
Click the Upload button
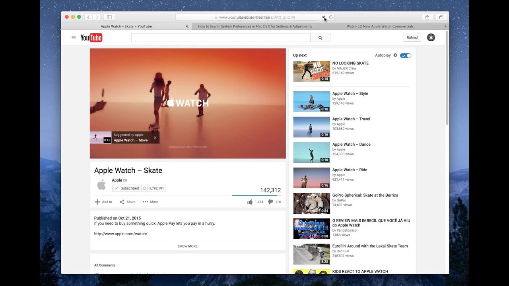point(412,37)
